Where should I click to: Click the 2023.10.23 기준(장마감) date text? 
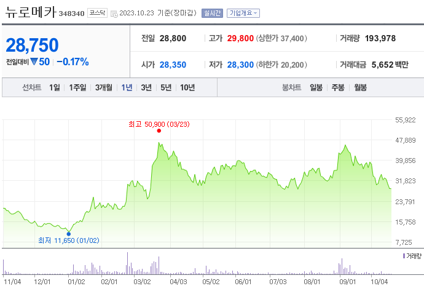(158, 13)
